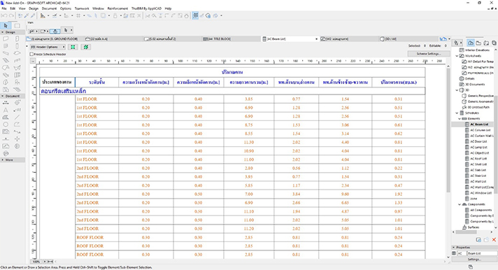Open the ThaiBIM By AppliCAD menu
The image size is (498, 270).
click(x=146, y=8)
